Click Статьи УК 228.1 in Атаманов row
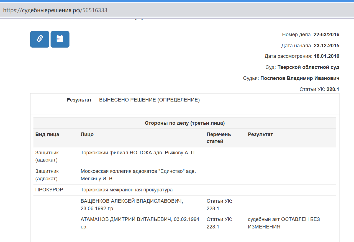The width and height of the screenshot is (354, 242). click(x=219, y=223)
